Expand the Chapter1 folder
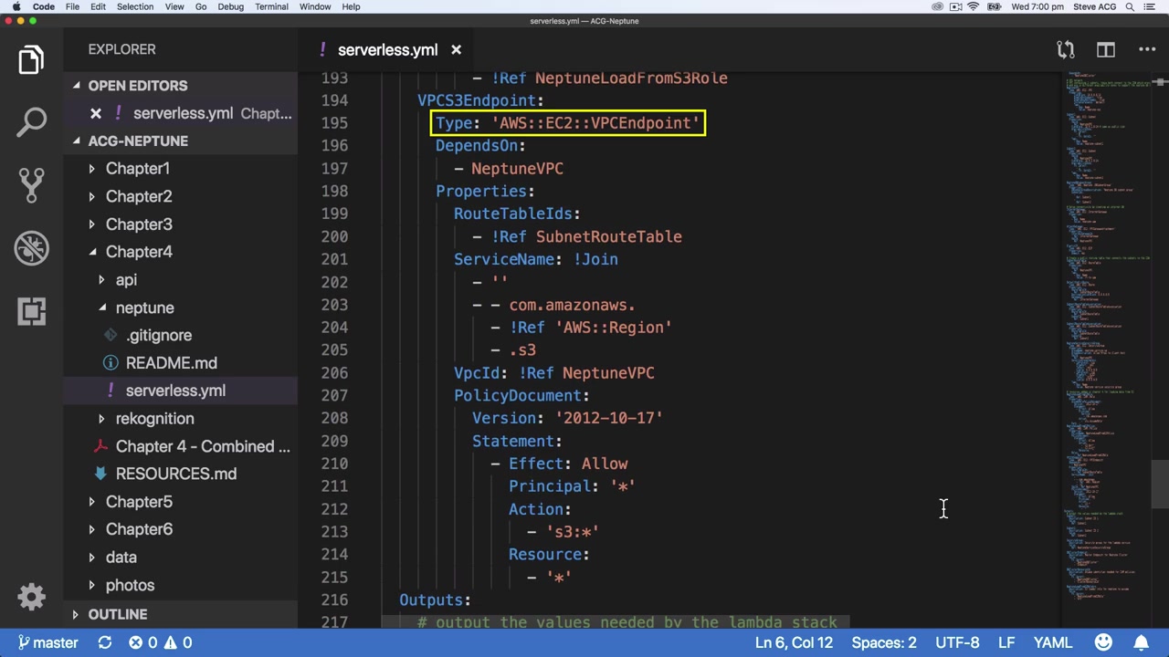The height and width of the screenshot is (657, 1169). click(x=137, y=169)
